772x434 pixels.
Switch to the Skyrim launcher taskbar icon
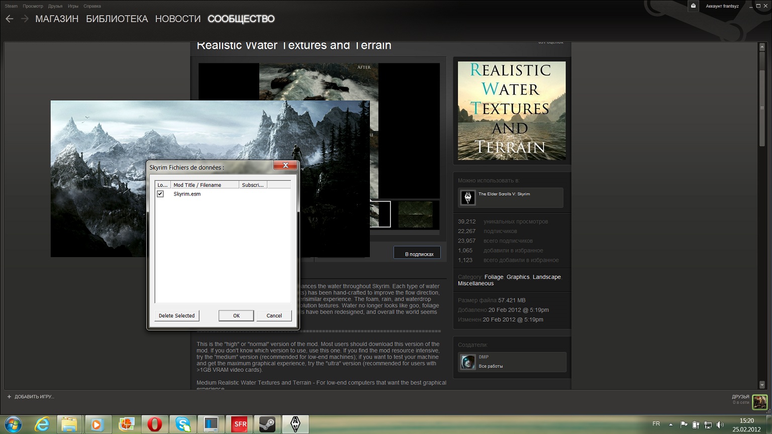pyautogui.click(x=295, y=424)
